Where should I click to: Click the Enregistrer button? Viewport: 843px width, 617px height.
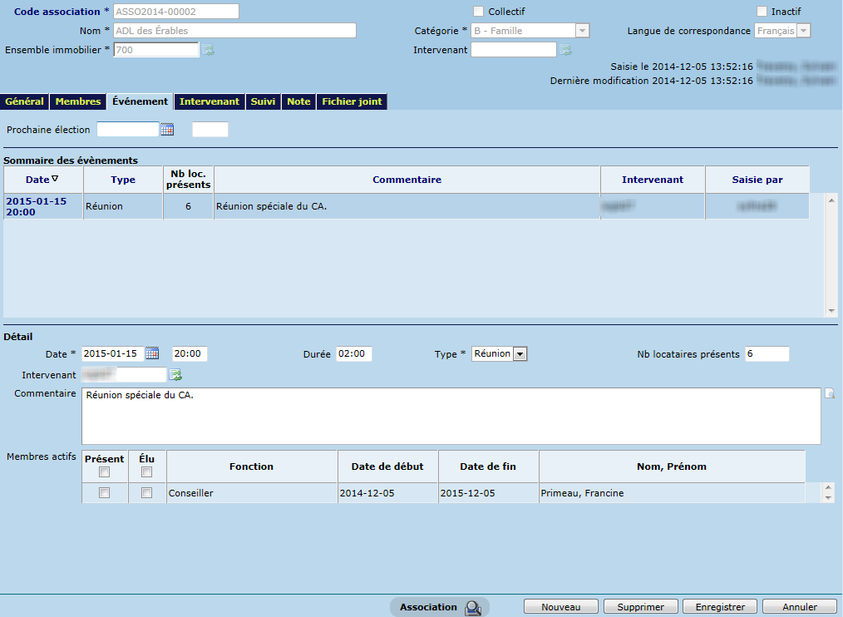[x=720, y=607]
